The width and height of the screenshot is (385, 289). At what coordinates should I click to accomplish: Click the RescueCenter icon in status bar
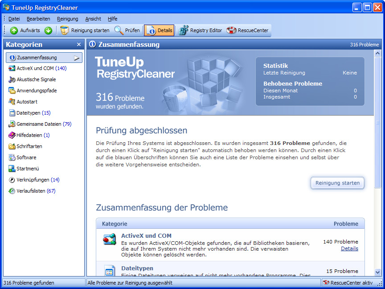coord(326,283)
